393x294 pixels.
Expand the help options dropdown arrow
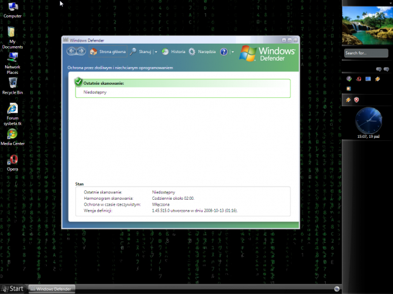click(233, 52)
